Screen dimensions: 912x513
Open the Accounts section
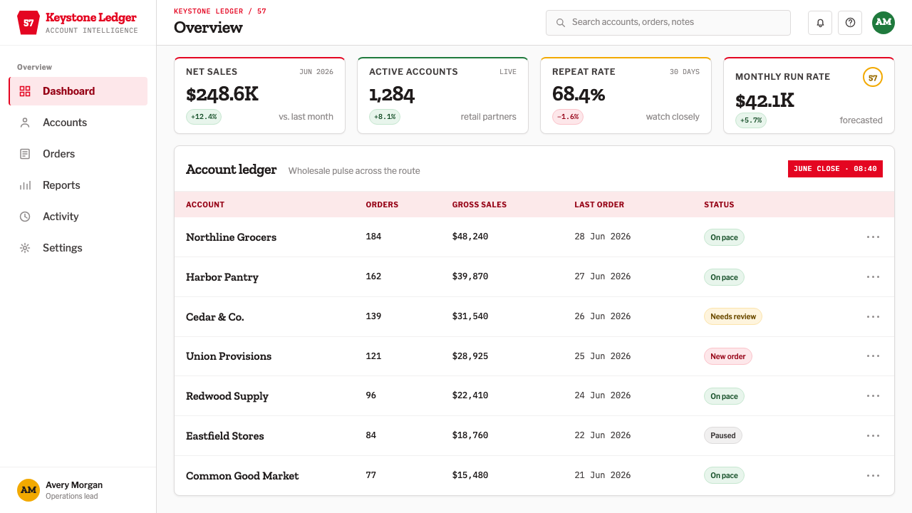78,123
